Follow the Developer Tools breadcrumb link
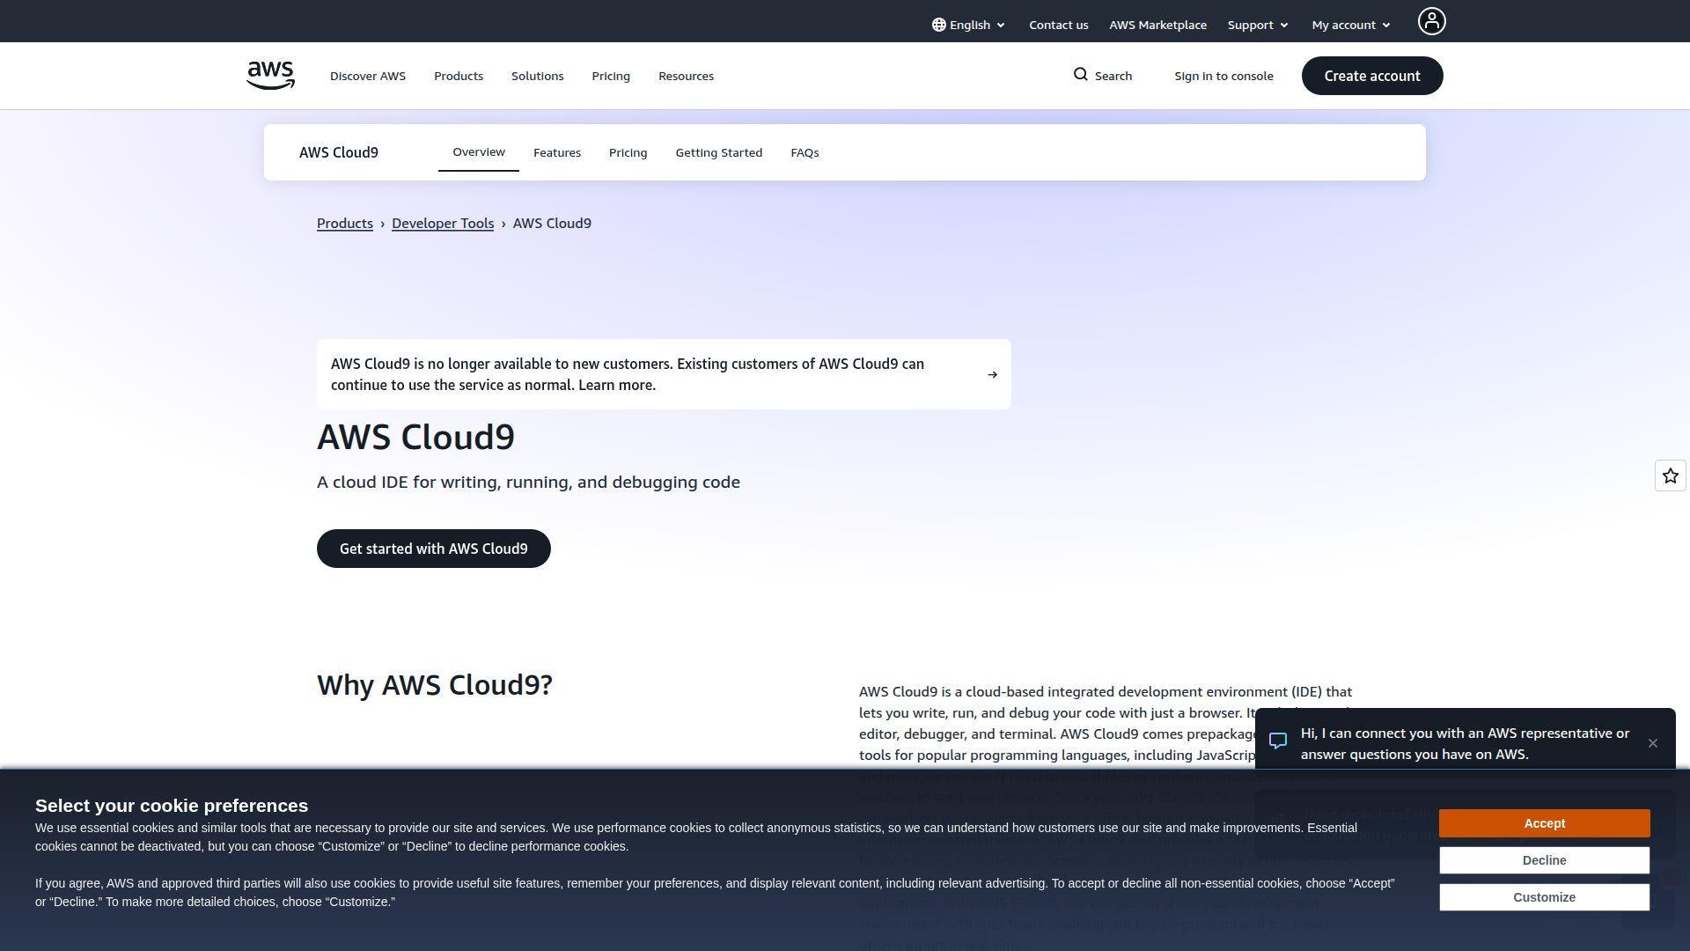Viewport: 1690px width, 951px height. click(442, 223)
